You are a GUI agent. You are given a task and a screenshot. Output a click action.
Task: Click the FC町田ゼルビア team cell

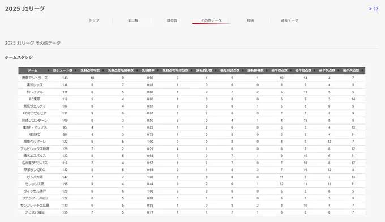pos(35,113)
